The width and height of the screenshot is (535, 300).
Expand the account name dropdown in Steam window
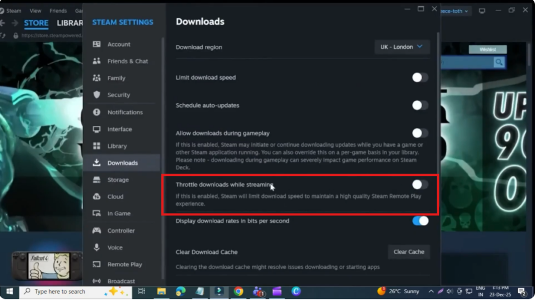pyautogui.click(x=455, y=11)
